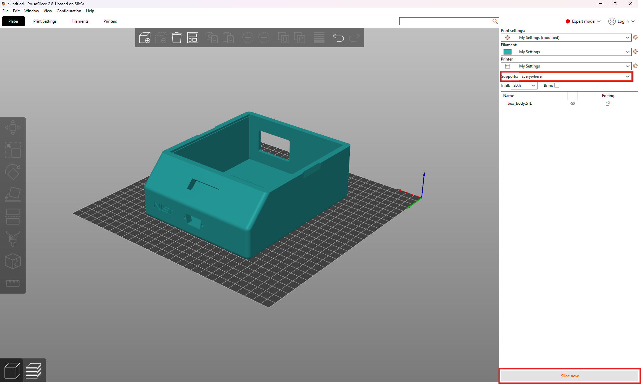The height and width of the screenshot is (384, 641).
Task: Click the Undo arrow icon
Action: pyautogui.click(x=338, y=38)
